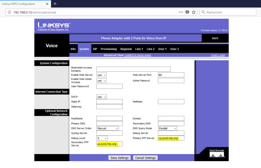Open the Enable Web Server dropdown
Screen dimensions: 261x168
pos(101,75)
